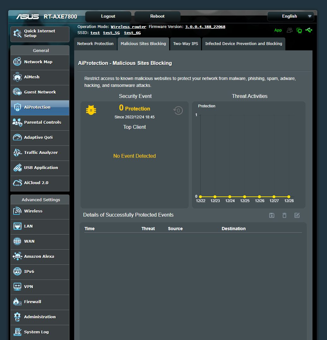
Task: Open the English language dropdown
Action: pyautogui.click(x=290, y=16)
